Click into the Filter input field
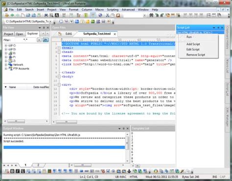The height and width of the screenshot is (181, 232). [25, 40]
